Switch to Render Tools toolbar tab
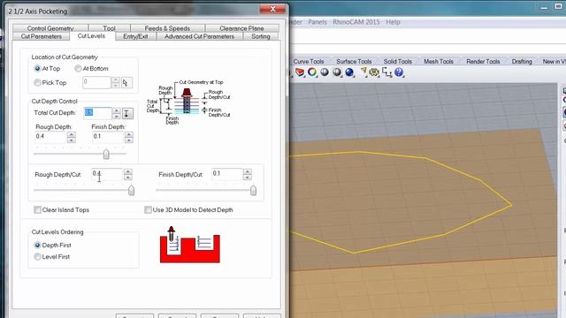566x318 pixels. (x=483, y=62)
